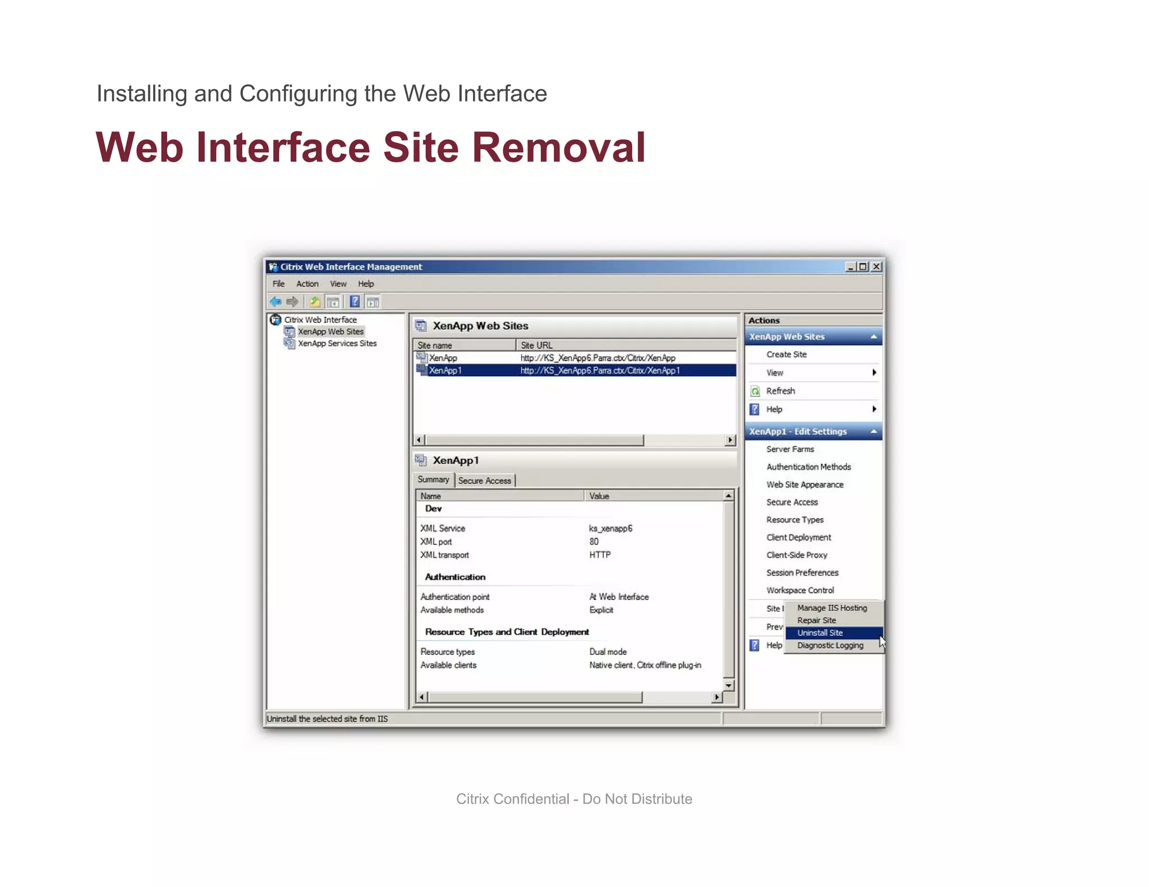
Task: Open the View menu
Action: click(338, 284)
